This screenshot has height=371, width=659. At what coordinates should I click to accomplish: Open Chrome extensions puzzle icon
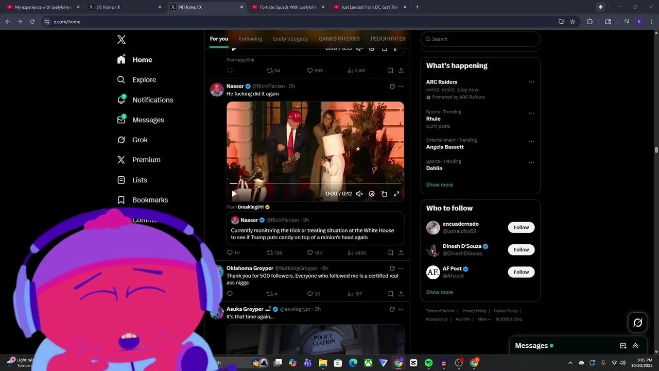590,22
